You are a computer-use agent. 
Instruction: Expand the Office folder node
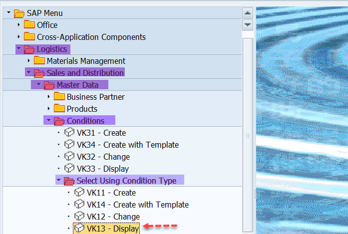coord(19,25)
